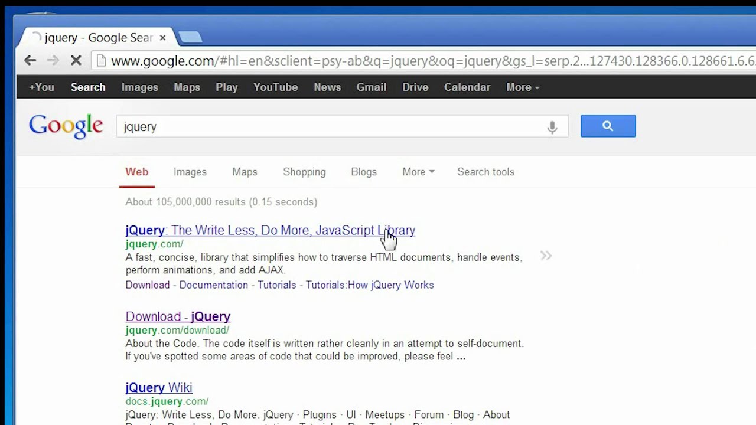
Task: Open the Tutorials sitelink
Action: pyautogui.click(x=276, y=285)
